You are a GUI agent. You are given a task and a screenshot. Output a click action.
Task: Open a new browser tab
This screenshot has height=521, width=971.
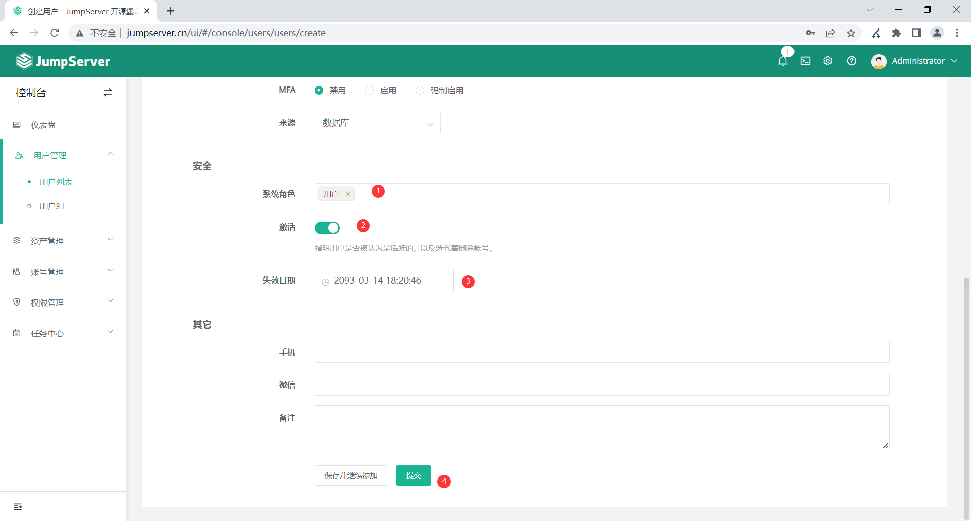click(x=171, y=11)
